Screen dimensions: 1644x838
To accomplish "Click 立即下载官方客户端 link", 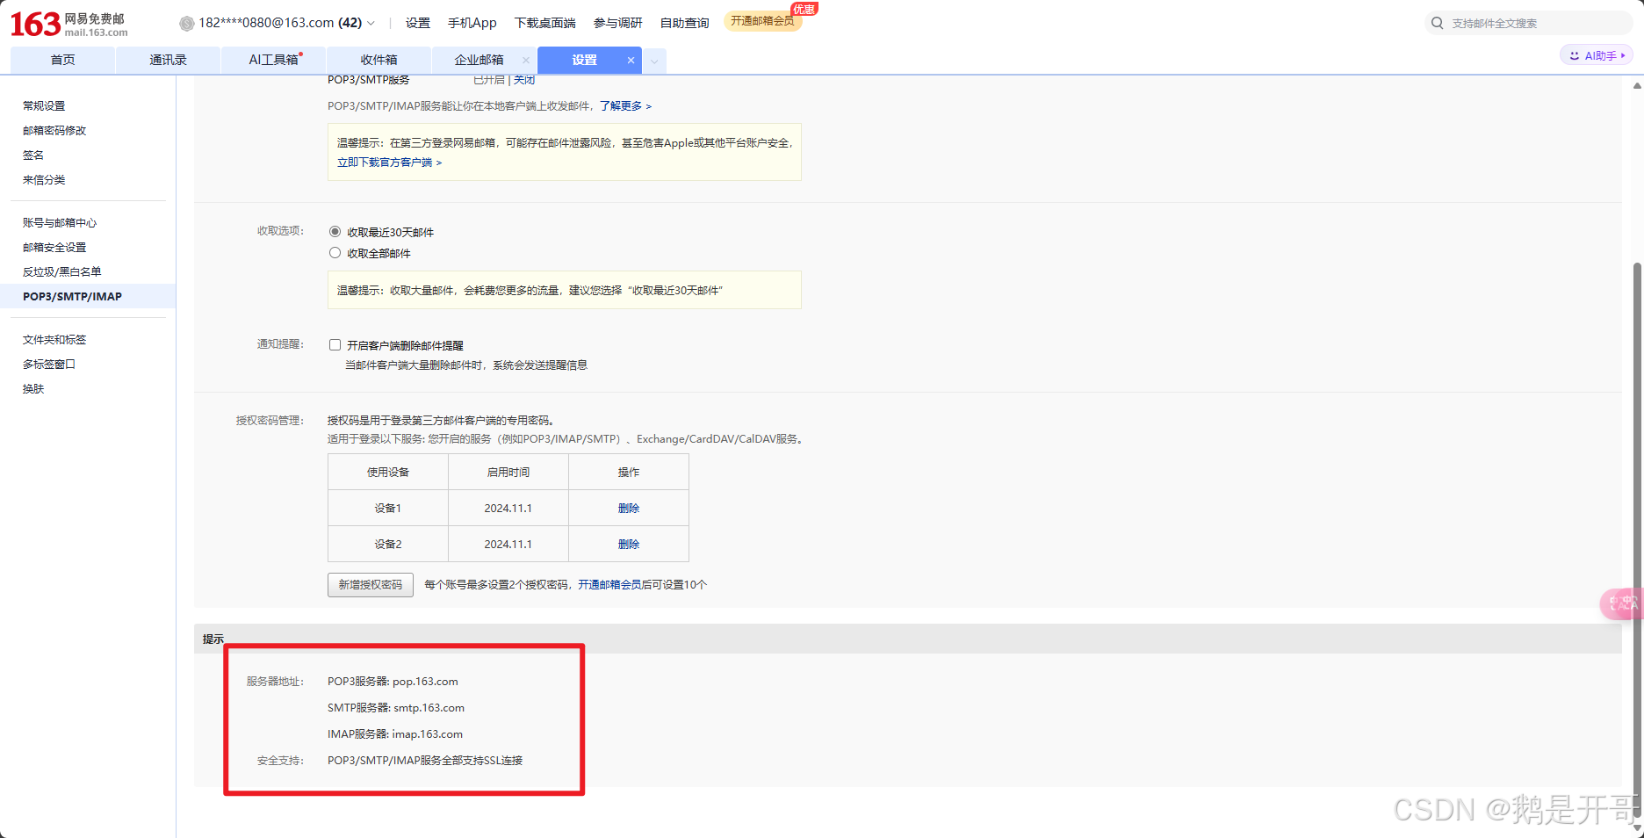I will (389, 163).
